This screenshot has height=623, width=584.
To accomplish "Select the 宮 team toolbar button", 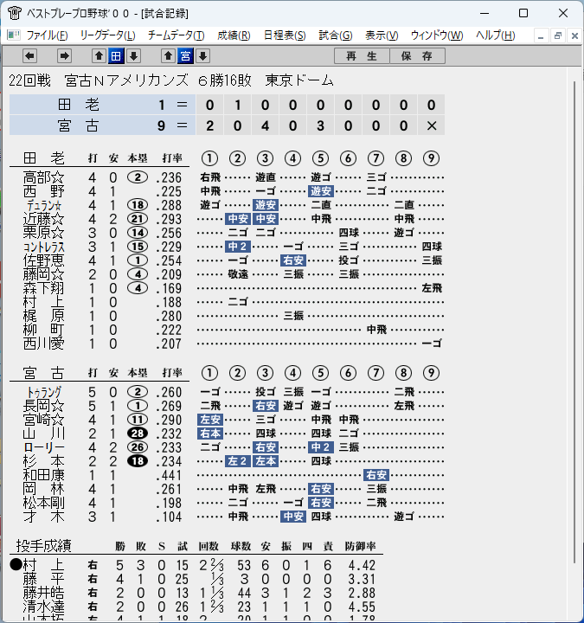I will click(x=185, y=56).
